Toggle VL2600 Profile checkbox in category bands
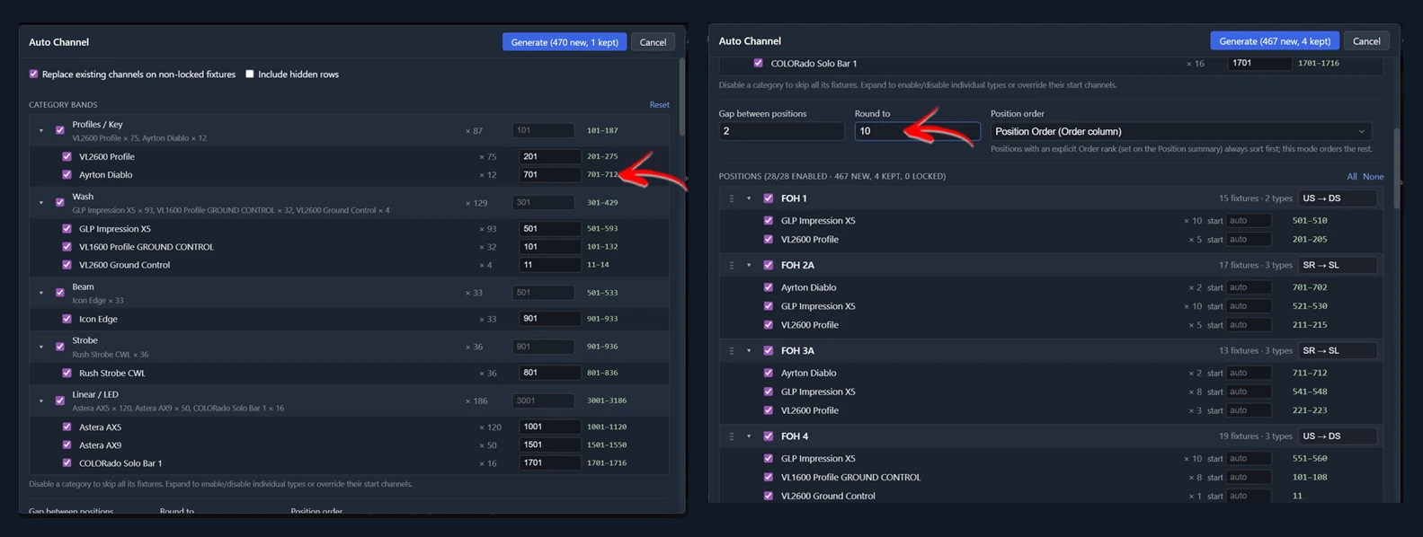Screen dimensions: 1423x537 click(67, 156)
